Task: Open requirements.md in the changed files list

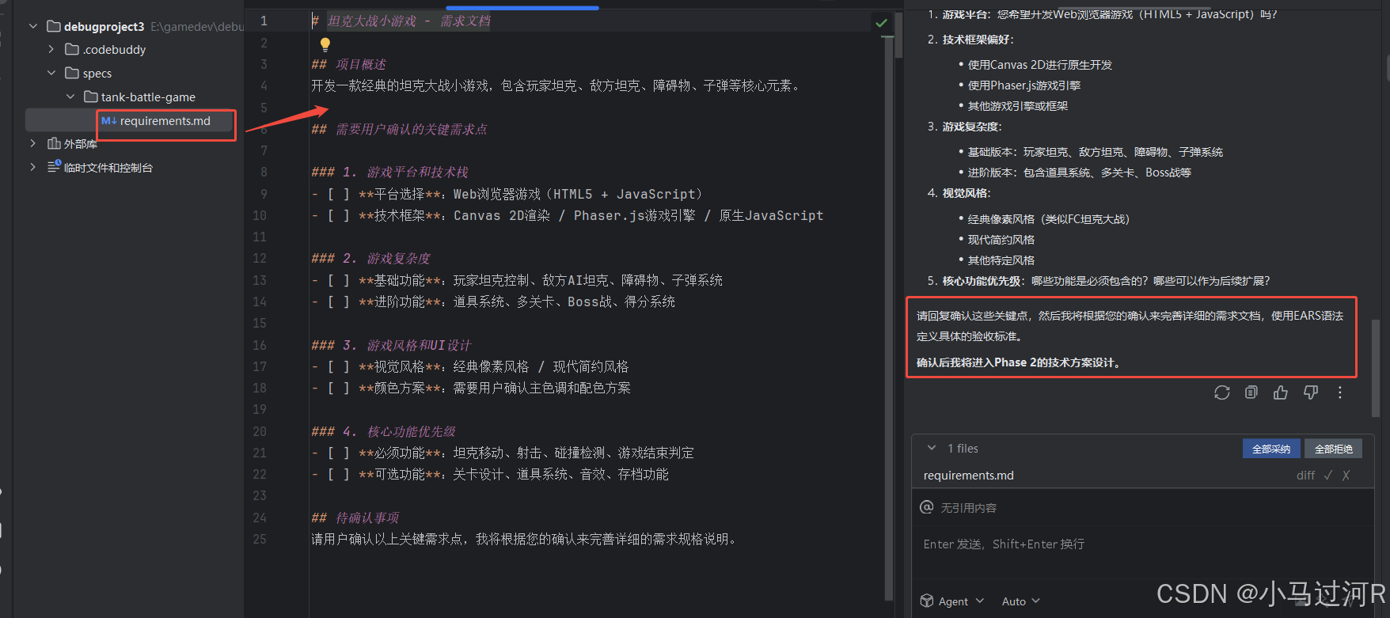Action: click(968, 476)
